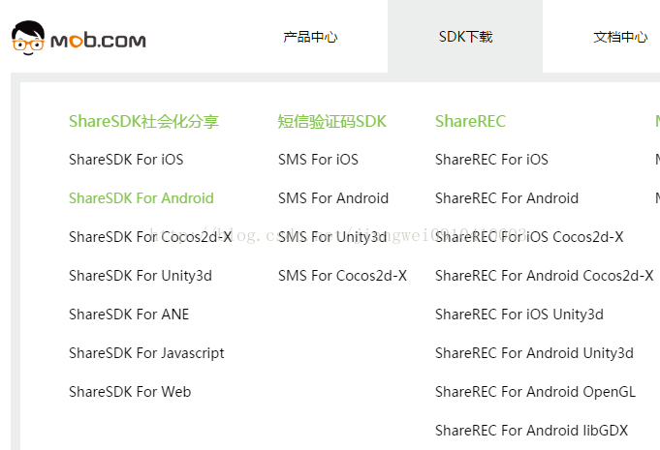Select SMS For Cocos2d-X
This screenshot has height=450, width=660.
[x=343, y=276]
